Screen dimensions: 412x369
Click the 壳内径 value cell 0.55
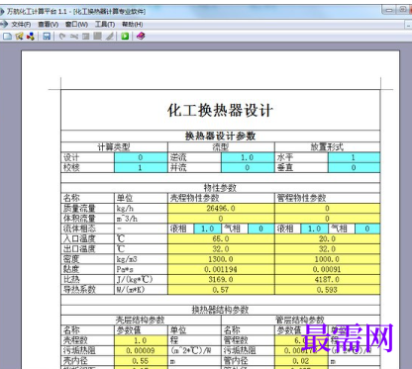pyautogui.click(x=141, y=361)
